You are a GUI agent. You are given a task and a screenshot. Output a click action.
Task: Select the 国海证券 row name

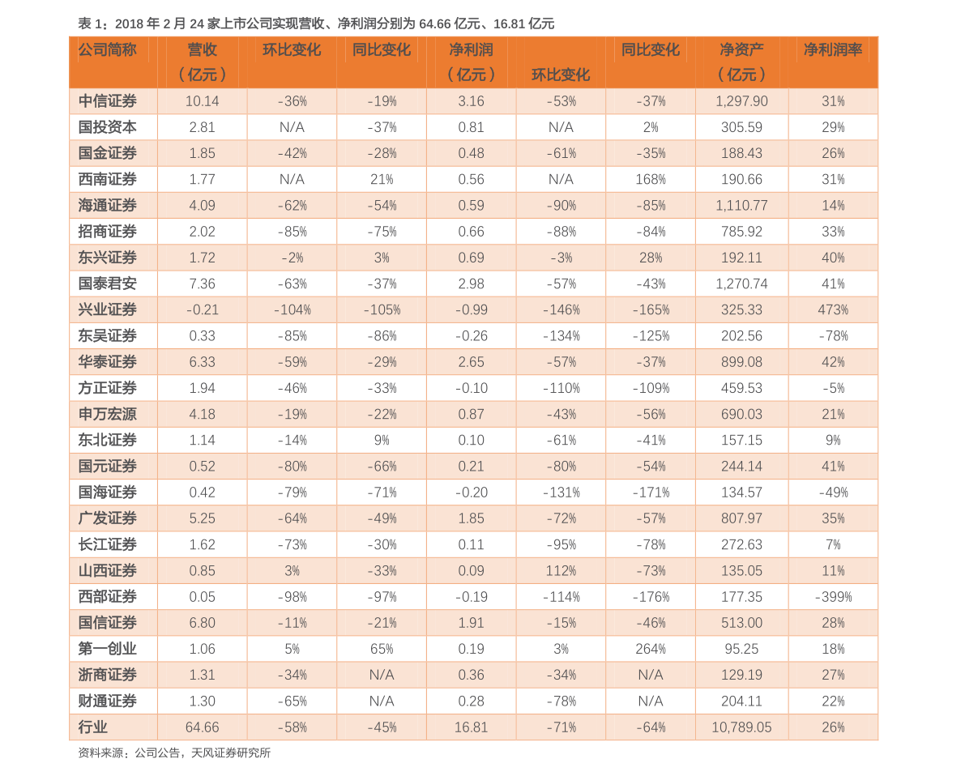[107, 492]
